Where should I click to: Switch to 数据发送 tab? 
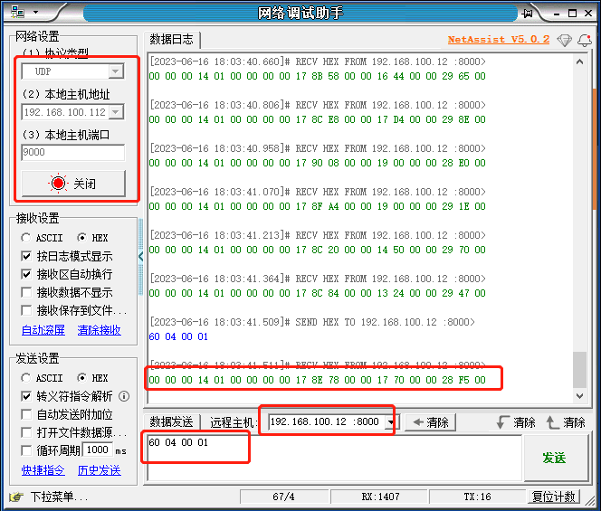(171, 421)
